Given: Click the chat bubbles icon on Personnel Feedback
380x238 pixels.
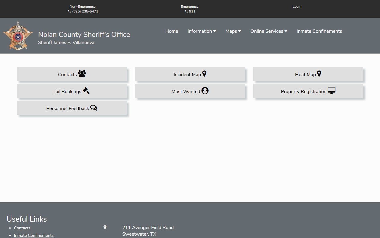Looking at the screenshot, I should pos(94,108).
